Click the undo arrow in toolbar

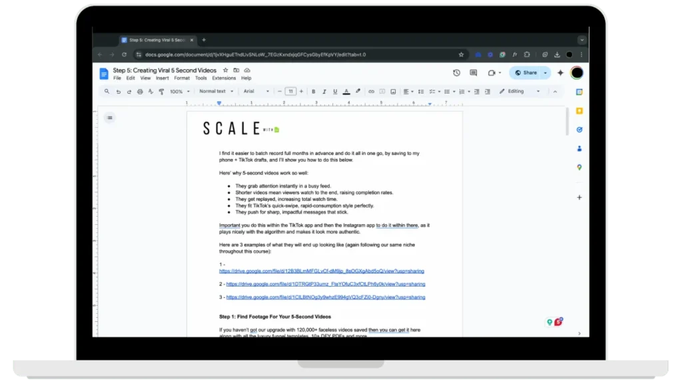(119, 92)
